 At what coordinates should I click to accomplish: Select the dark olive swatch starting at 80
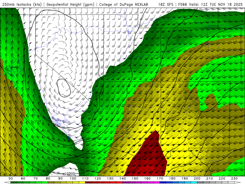51,182
